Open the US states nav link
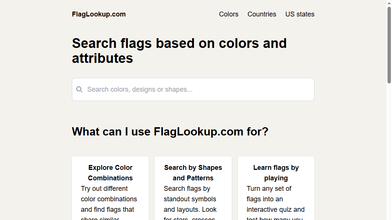Viewport: 392px width, 220px height. point(300,14)
